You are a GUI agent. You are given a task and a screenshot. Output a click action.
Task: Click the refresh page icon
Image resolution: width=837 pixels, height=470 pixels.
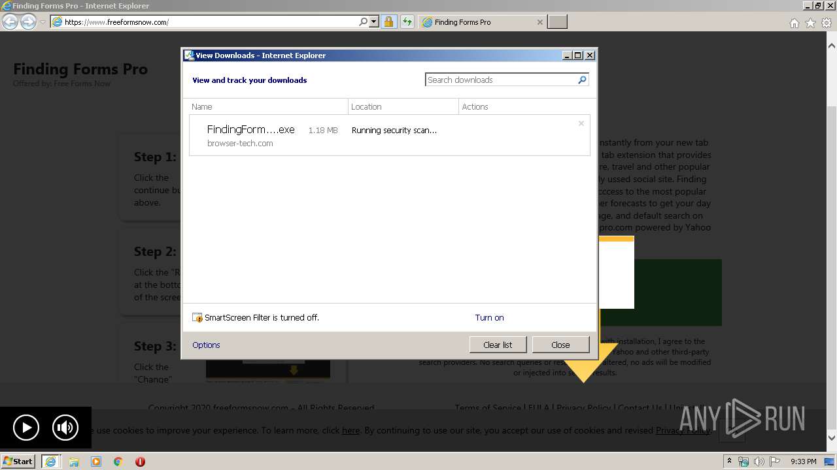(x=407, y=22)
